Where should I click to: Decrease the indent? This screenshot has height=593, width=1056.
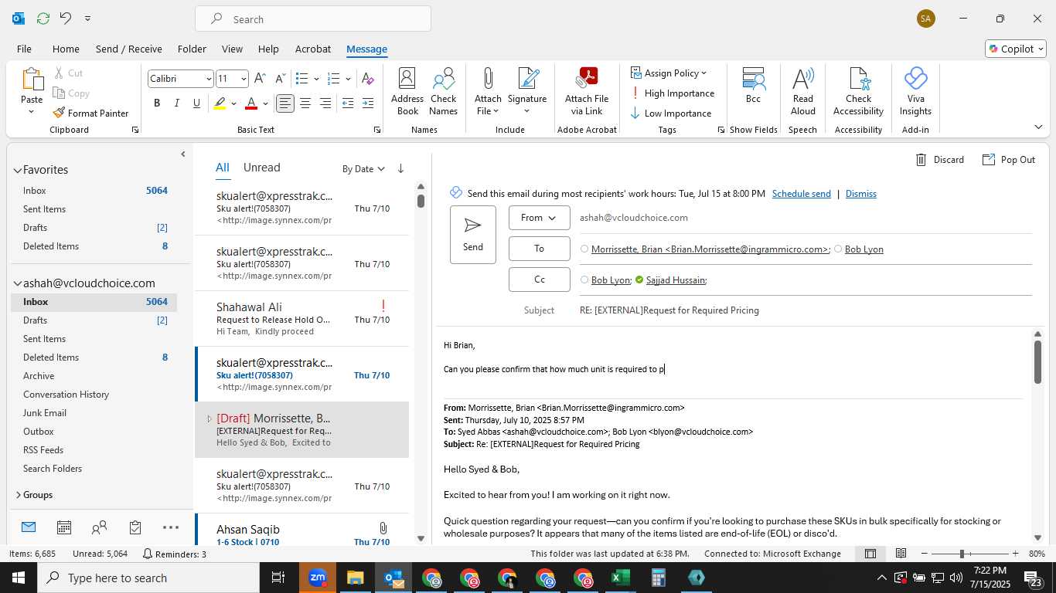tap(348, 103)
